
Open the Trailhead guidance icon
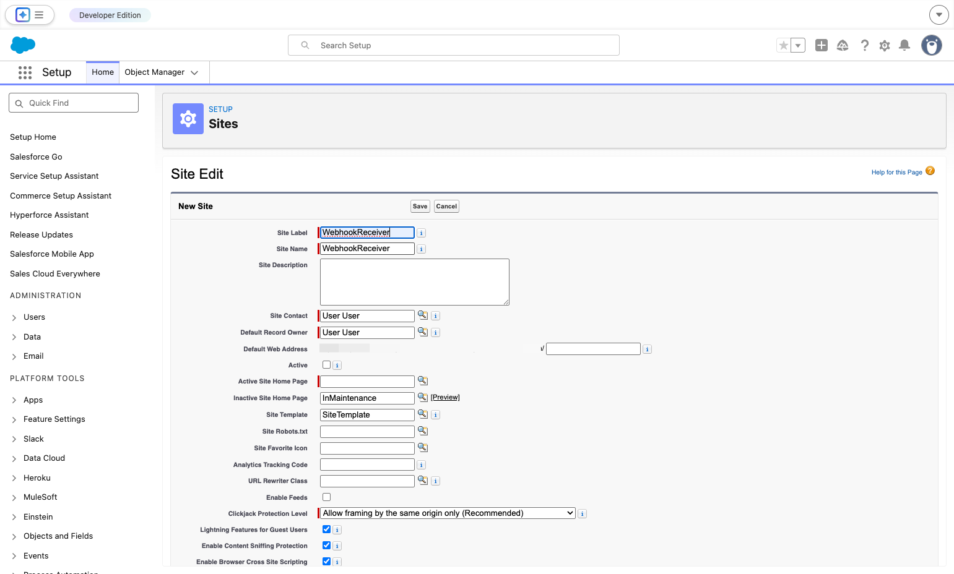(x=843, y=45)
